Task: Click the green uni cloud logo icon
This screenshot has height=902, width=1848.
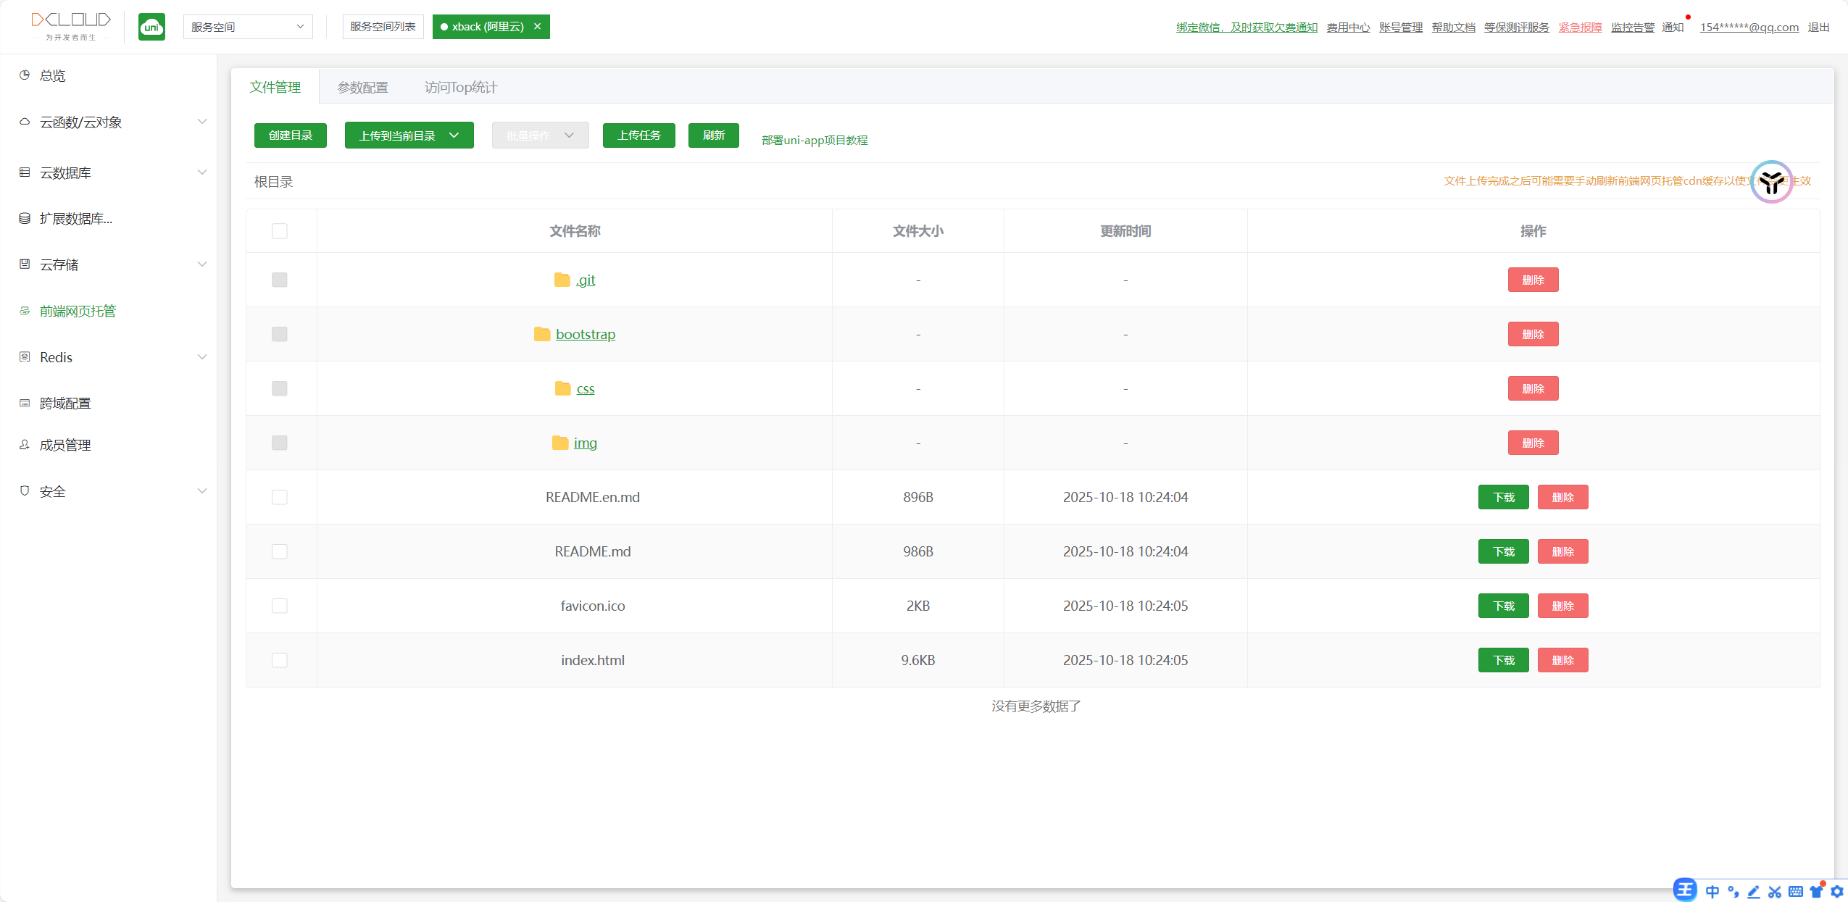Action: (151, 27)
